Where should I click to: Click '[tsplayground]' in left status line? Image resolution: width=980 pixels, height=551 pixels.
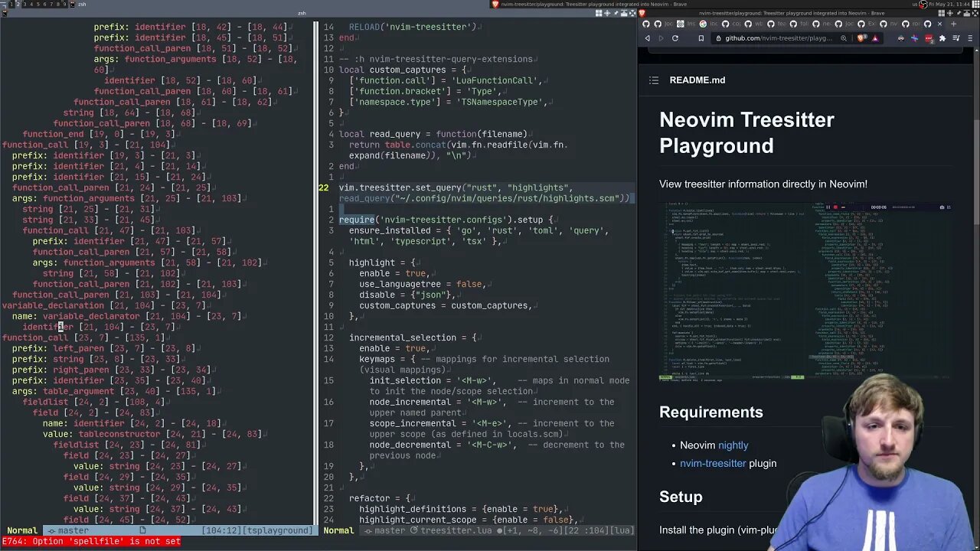[x=277, y=530]
